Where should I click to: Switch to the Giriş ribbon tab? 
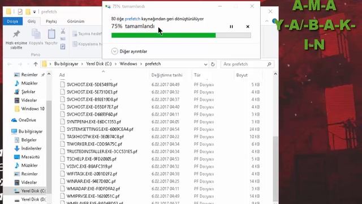[32, 22]
